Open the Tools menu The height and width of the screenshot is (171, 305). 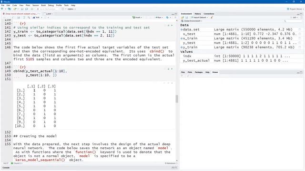[x=66, y=5]
